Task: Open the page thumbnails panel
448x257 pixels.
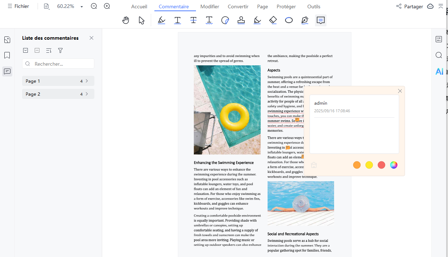Action: (7, 39)
